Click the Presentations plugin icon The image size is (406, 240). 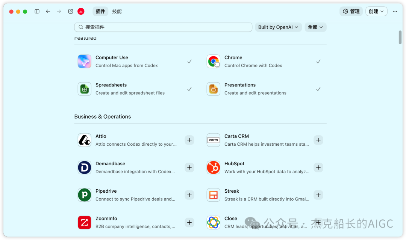tap(214, 89)
